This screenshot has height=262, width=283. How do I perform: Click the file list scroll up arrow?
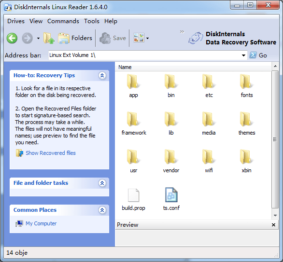pyautogui.click(x=275, y=66)
